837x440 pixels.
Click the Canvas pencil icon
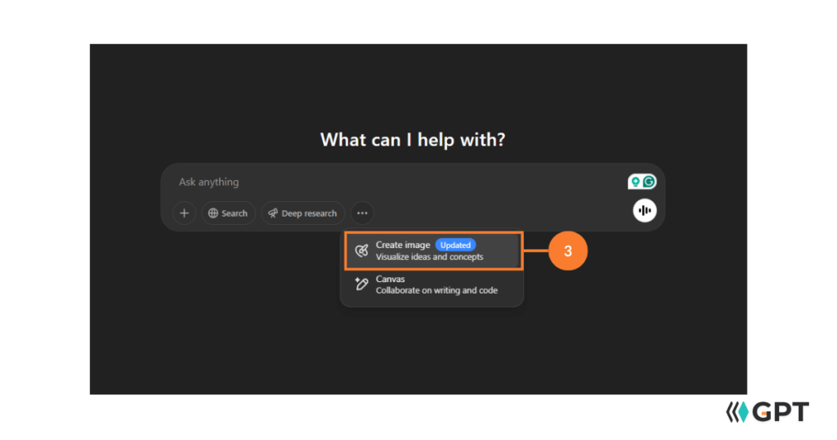[x=361, y=284]
